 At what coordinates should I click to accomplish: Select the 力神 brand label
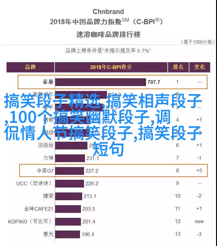tap(48, 158)
